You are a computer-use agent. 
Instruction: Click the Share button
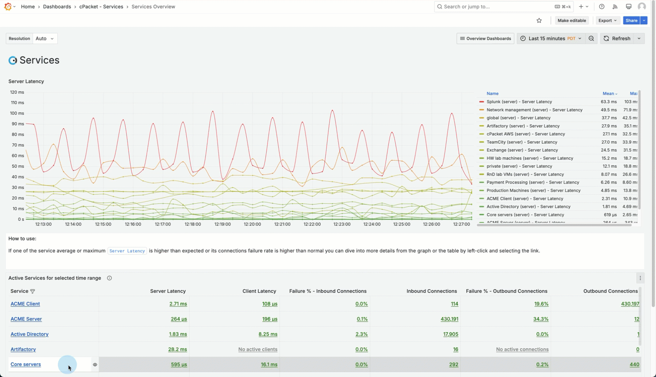632,20
